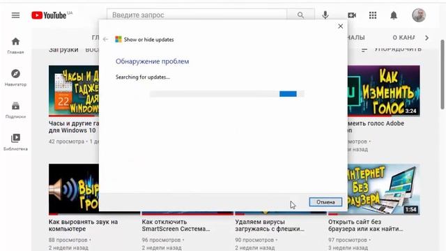Open video title about голос Adobe
The width and height of the screenshot is (446, 251).
pos(376,127)
